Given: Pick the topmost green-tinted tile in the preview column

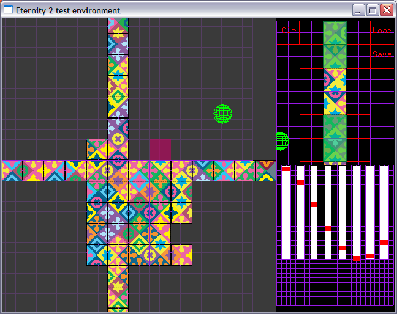Looking at the screenshot, I should click(x=335, y=33).
